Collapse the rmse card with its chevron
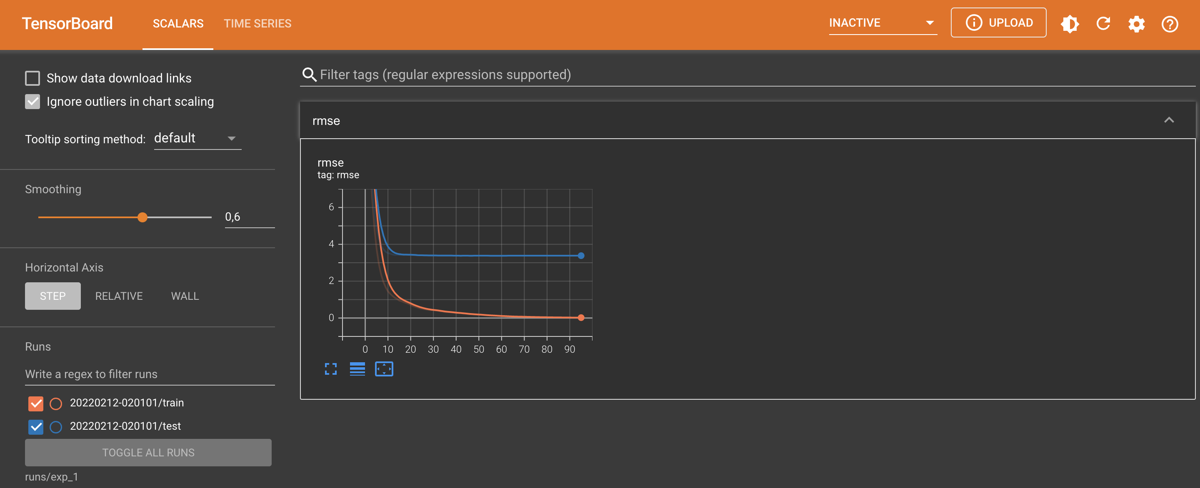The image size is (1200, 488). pos(1170,120)
